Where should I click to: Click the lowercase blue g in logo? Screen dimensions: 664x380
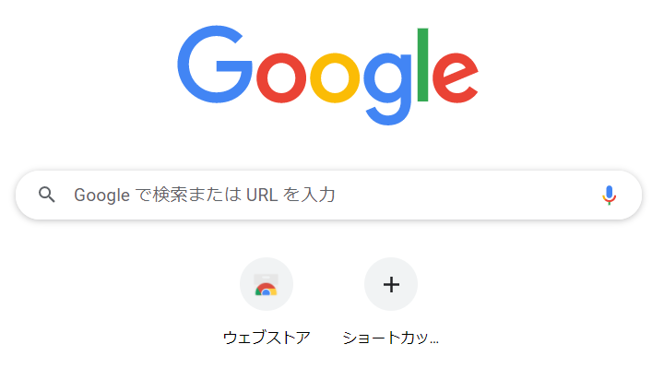tap(387, 89)
